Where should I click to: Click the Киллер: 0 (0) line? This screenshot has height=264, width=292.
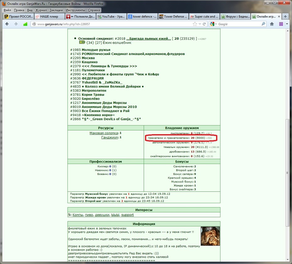point(107,166)
